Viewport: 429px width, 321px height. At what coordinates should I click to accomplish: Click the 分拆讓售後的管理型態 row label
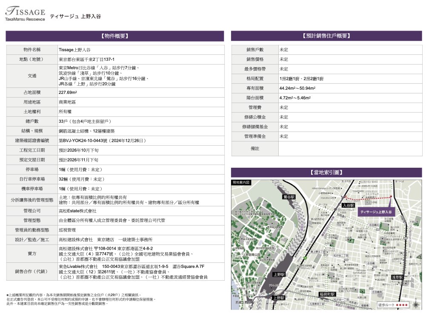(x=32, y=200)
